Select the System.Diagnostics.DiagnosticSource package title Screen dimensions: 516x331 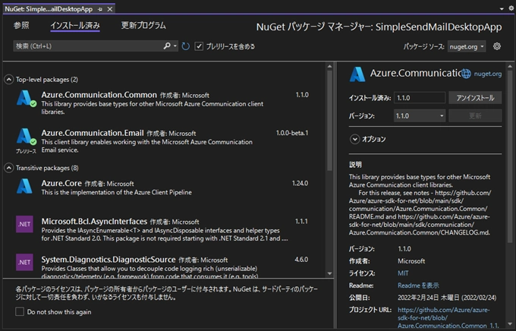(109, 260)
